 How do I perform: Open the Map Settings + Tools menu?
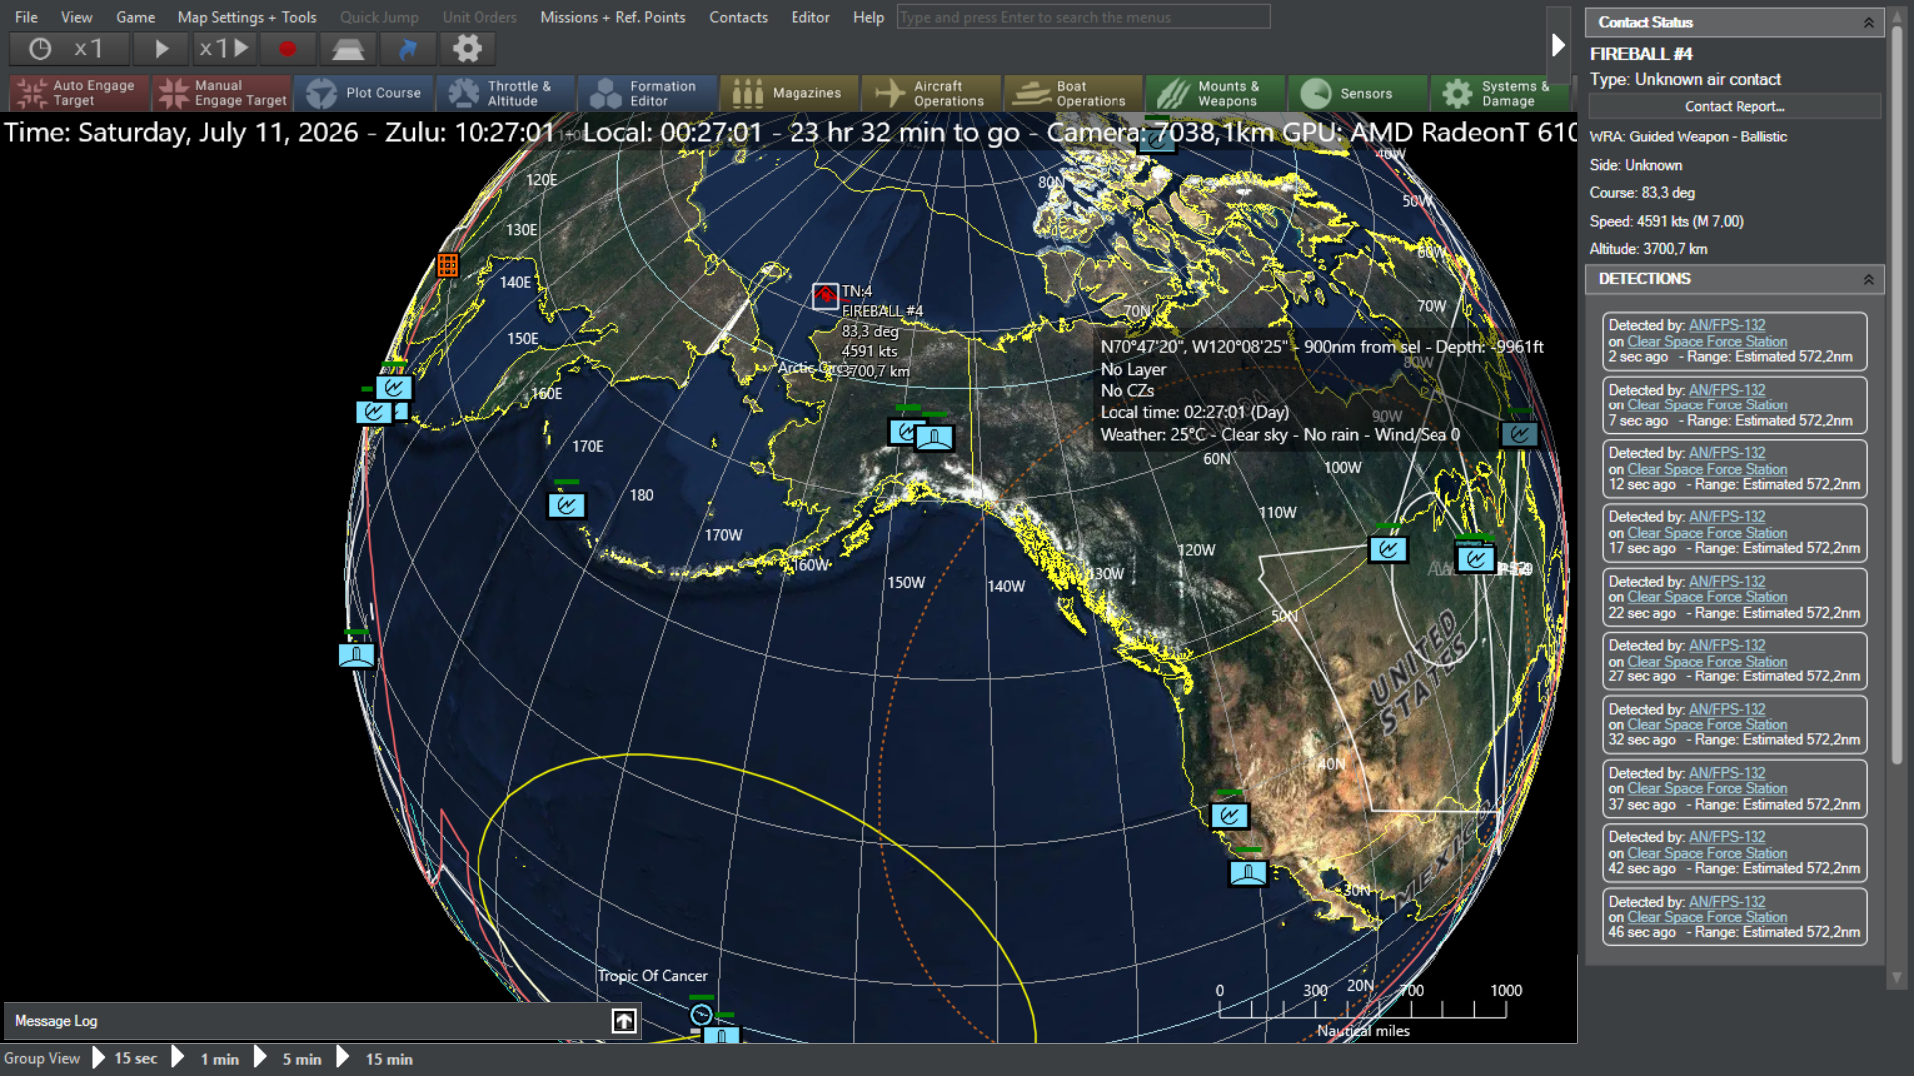pos(247,17)
